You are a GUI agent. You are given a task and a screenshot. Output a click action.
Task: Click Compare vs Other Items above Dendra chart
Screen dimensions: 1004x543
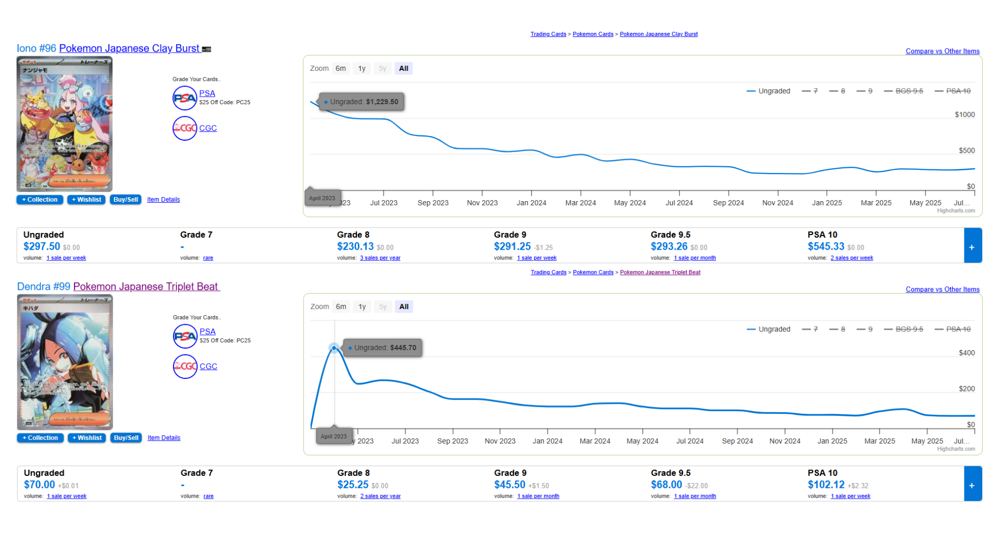(943, 289)
